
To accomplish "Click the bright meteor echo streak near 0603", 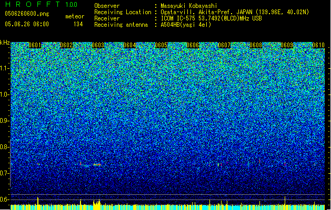I will click(97, 164).
